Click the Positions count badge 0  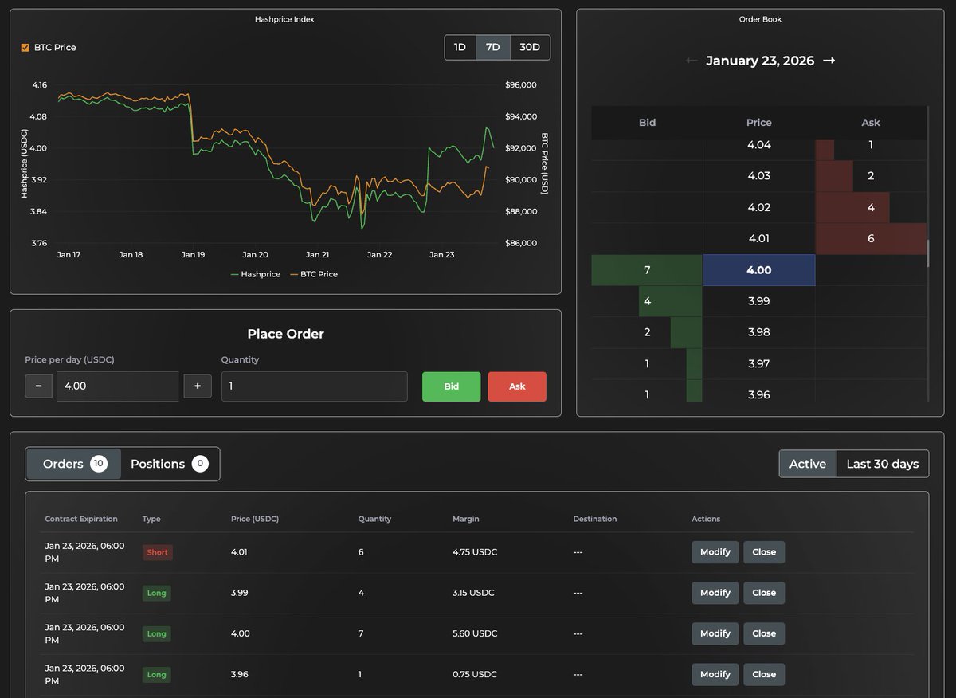point(200,464)
